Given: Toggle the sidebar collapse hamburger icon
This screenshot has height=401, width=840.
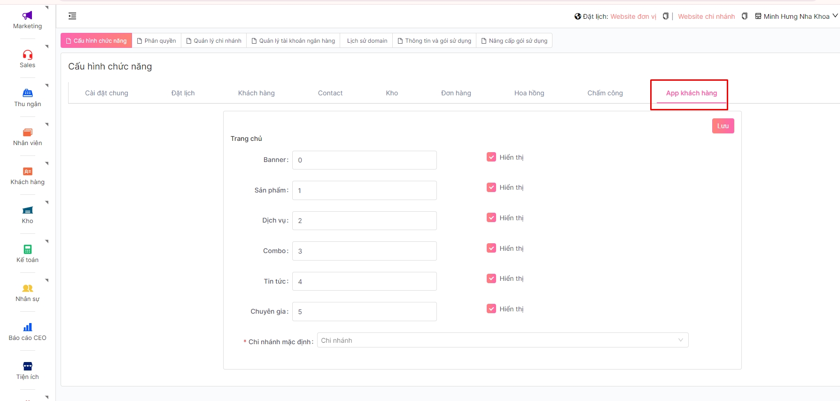Looking at the screenshot, I should point(72,16).
